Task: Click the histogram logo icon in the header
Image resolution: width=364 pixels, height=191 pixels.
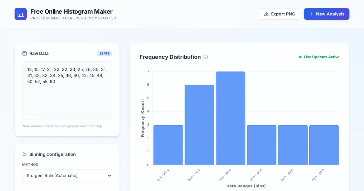Action: (x=21, y=14)
